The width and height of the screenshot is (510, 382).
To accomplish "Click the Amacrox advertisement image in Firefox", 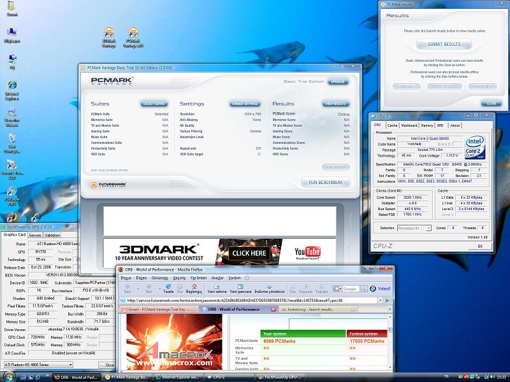I will [174, 342].
